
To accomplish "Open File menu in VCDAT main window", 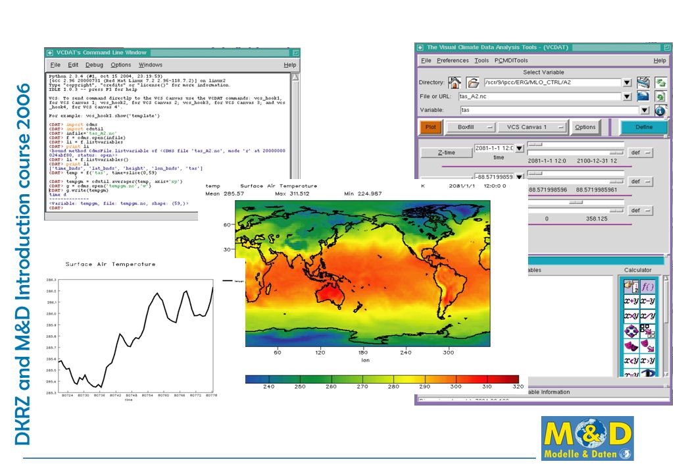I will (426, 60).
